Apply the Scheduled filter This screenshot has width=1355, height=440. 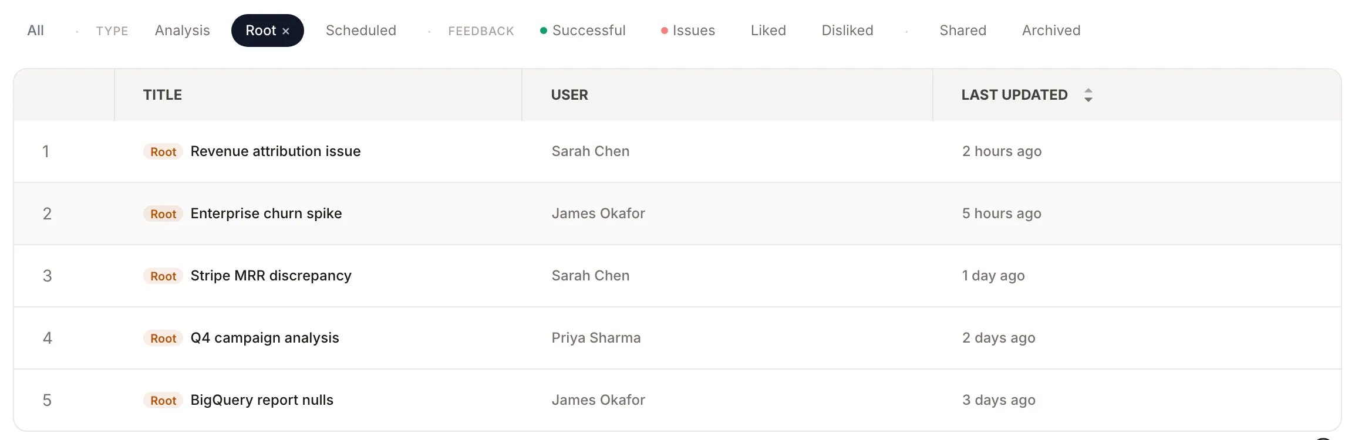361,30
